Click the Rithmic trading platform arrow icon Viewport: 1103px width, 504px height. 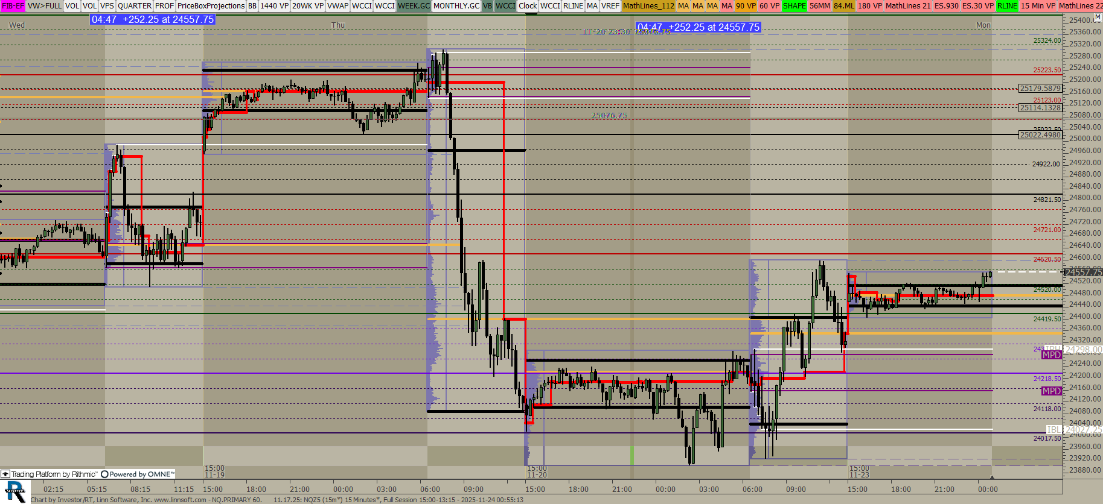point(5,474)
